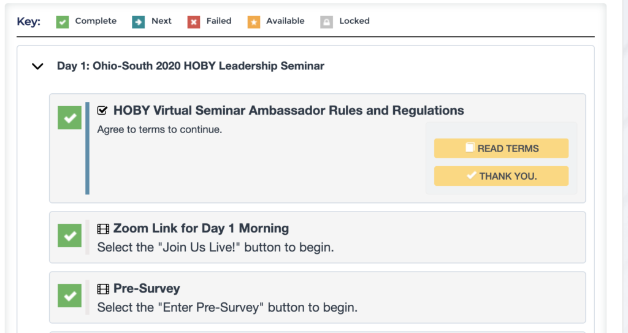The image size is (628, 333).
Task: Open the READ TERMS button
Action: (x=501, y=148)
